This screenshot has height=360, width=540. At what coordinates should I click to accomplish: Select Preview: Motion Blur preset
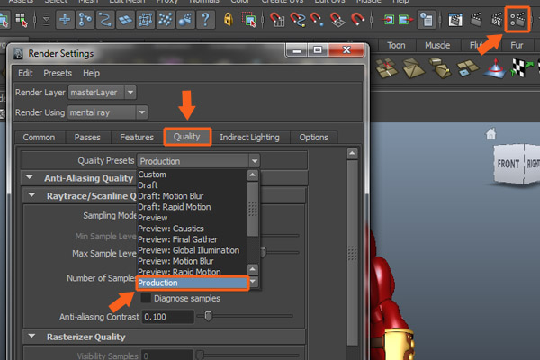click(x=192, y=261)
